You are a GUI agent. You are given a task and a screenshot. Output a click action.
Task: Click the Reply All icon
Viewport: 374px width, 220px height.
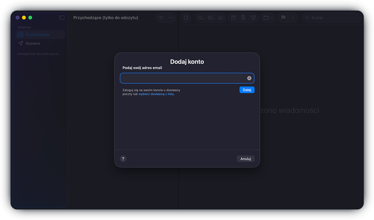[x=210, y=17]
